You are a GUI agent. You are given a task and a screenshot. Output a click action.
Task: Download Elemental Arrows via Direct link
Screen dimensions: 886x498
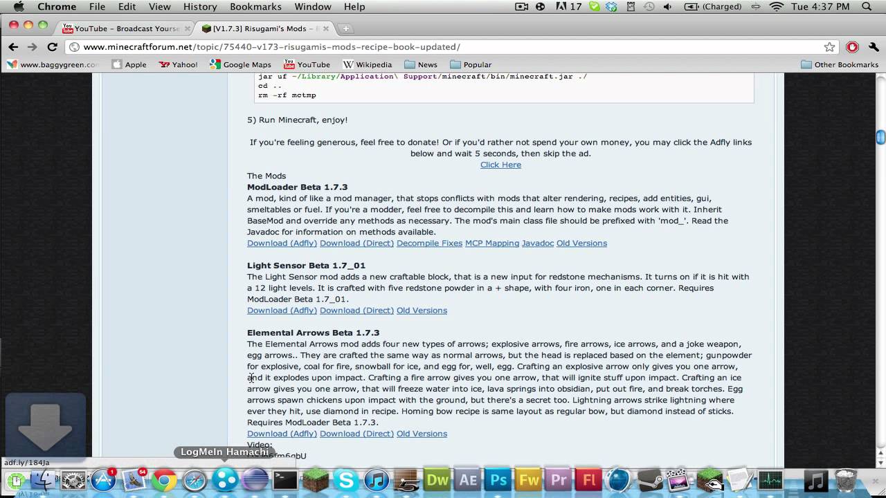point(356,434)
